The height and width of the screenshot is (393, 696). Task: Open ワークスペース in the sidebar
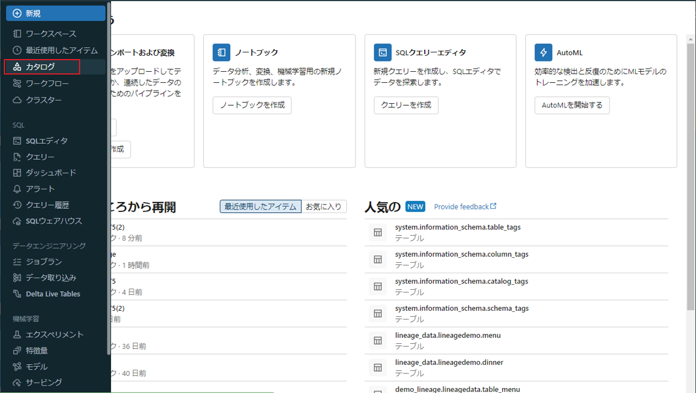(x=50, y=34)
